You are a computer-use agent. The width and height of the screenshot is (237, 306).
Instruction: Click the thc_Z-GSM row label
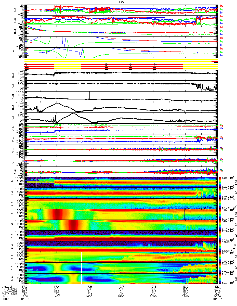[x=9, y=294]
